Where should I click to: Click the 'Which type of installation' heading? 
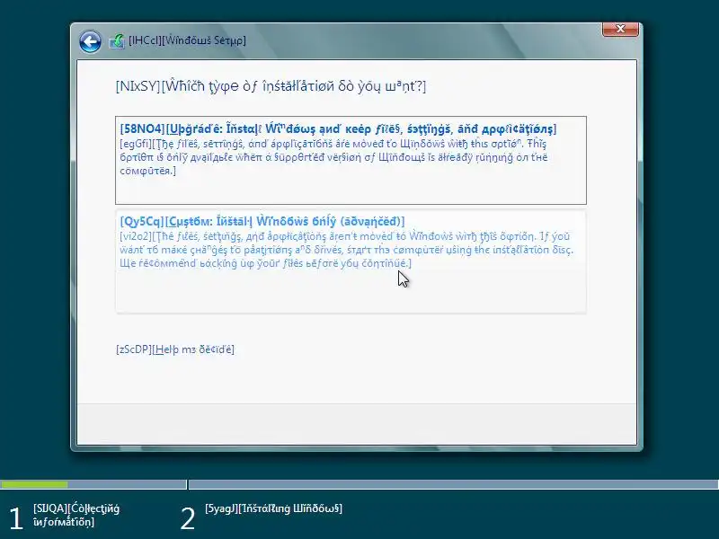click(271, 85)
